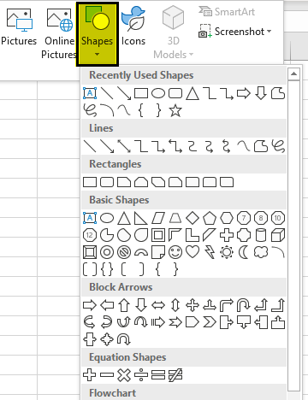
Task: Choose the Double Arrow line in Lines
Action: [x=124, y=146]
